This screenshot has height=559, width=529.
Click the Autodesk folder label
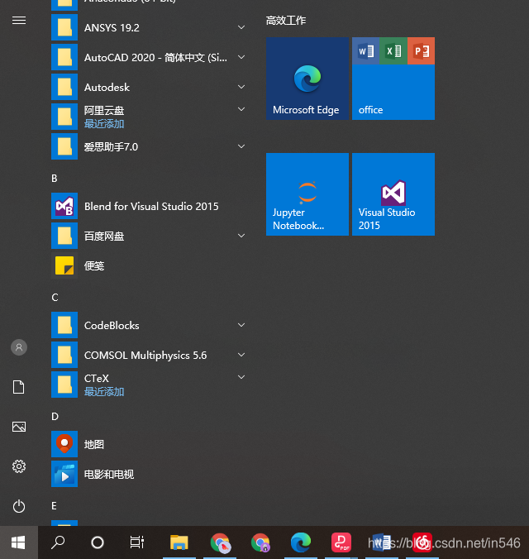tap(107, 88)
